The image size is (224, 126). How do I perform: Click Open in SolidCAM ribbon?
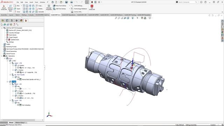tap(17, 9)
